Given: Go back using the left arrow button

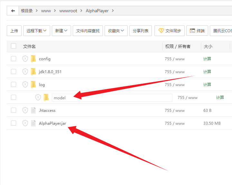Looking at the screenshot, I should 13,11.
